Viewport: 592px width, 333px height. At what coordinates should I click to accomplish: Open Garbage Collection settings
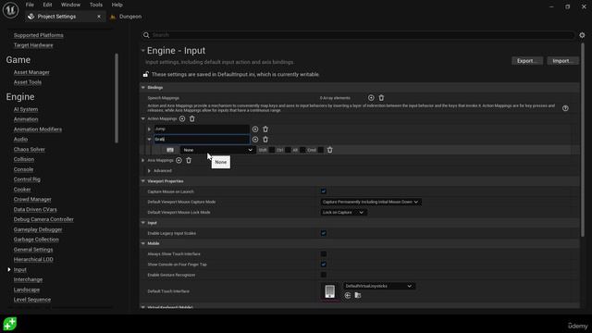coord(36,240)
